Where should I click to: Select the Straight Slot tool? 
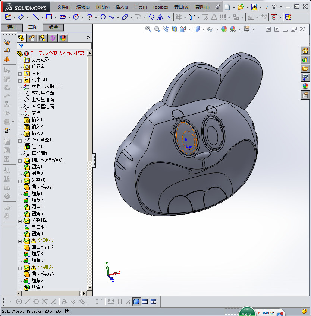click(x=63, y=17)
